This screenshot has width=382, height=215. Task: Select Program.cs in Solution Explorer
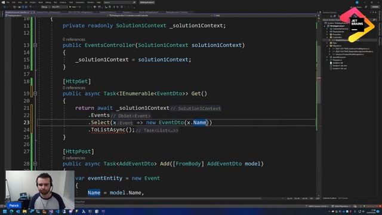tap(338, 60)
